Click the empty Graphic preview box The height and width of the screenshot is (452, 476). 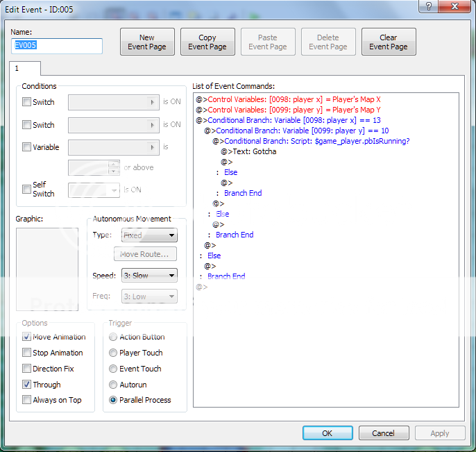47,269
